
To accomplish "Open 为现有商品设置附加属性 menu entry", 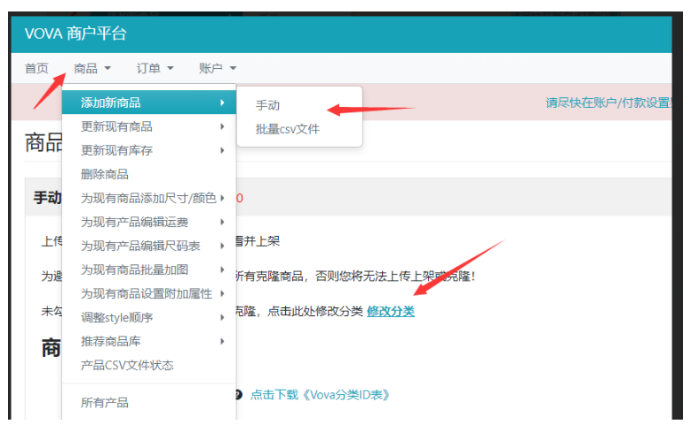I will (149, 293).
